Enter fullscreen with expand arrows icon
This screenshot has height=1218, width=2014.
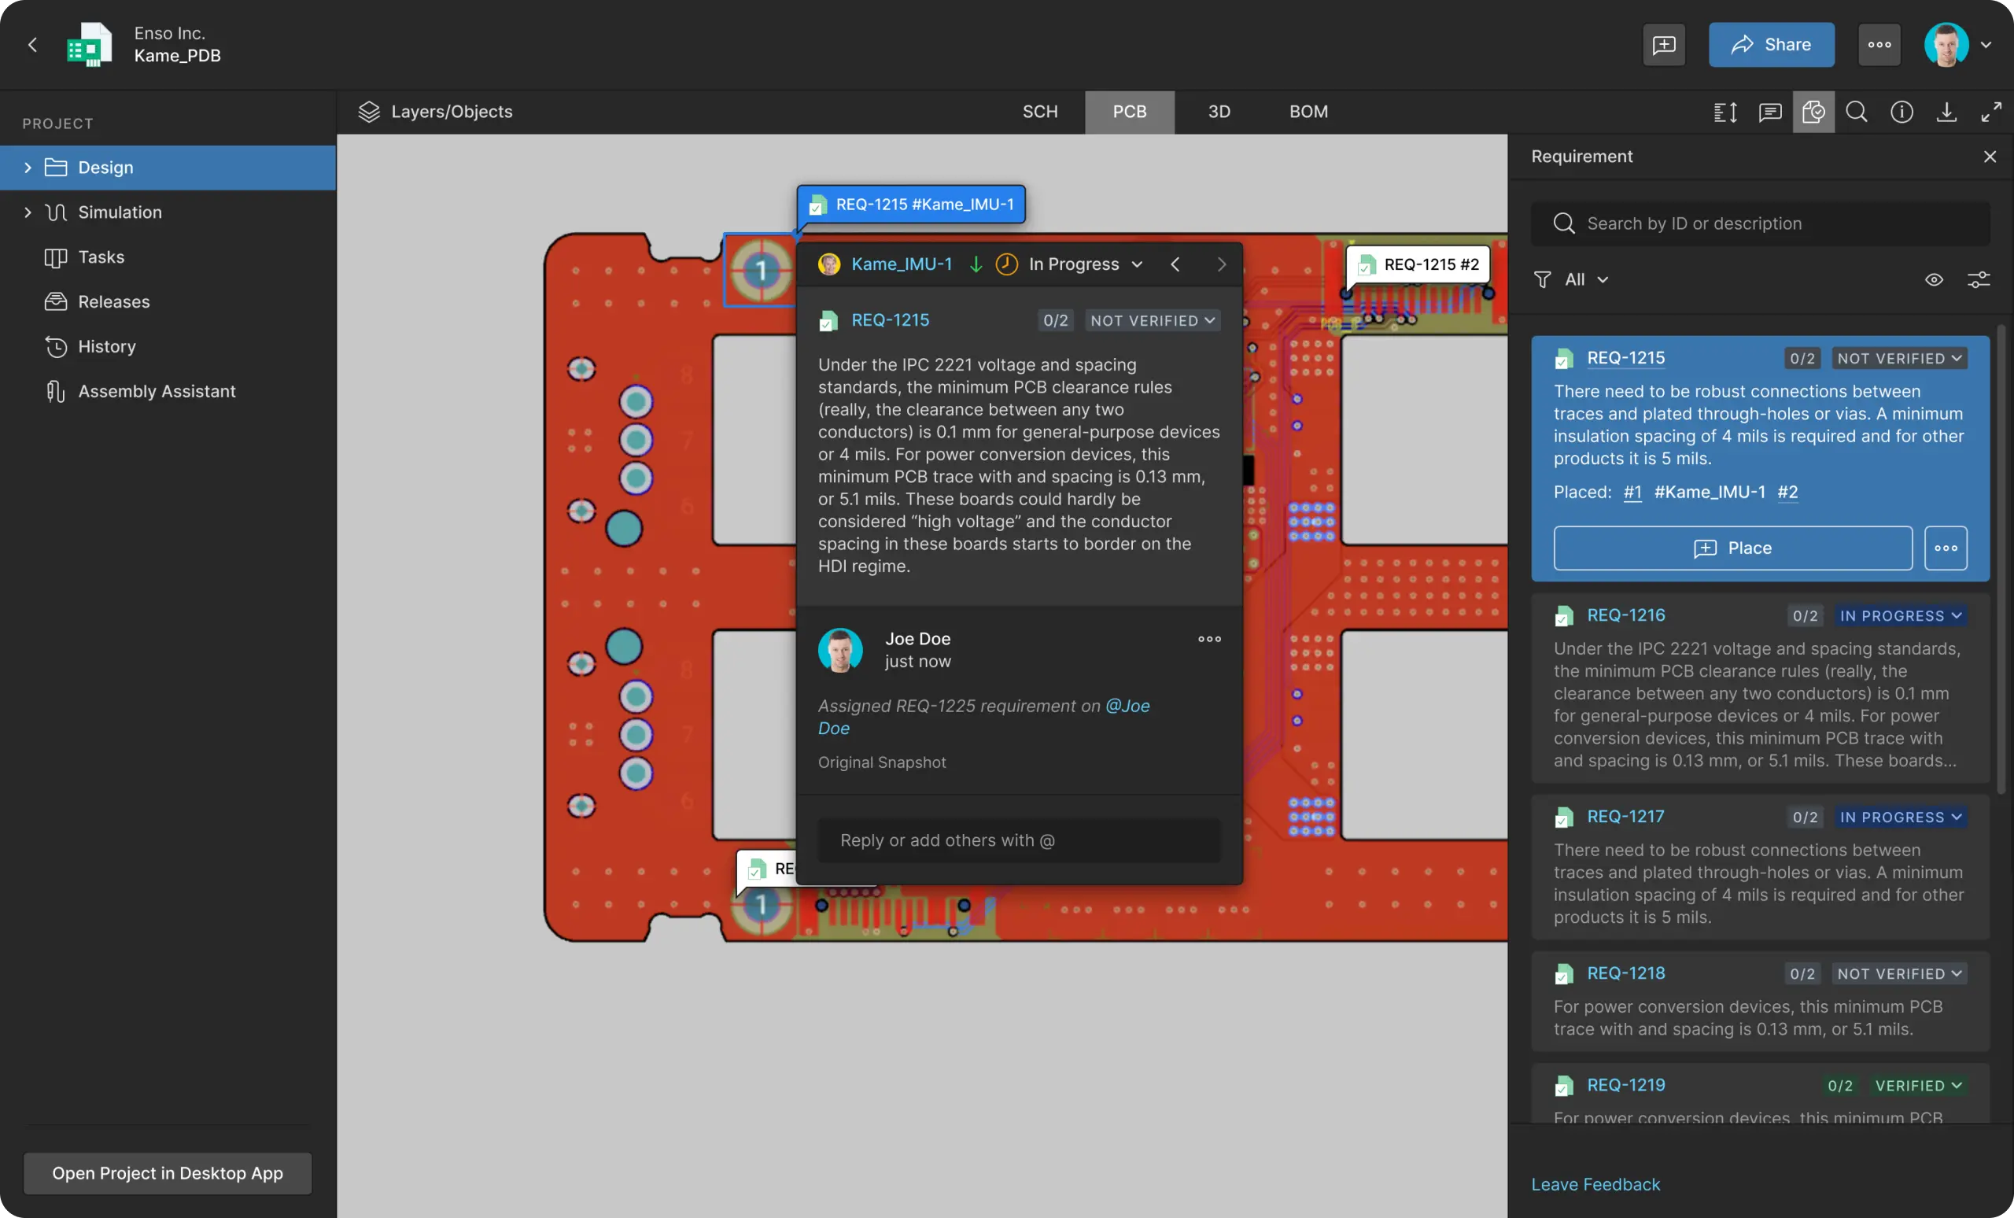pos(1991,112)
